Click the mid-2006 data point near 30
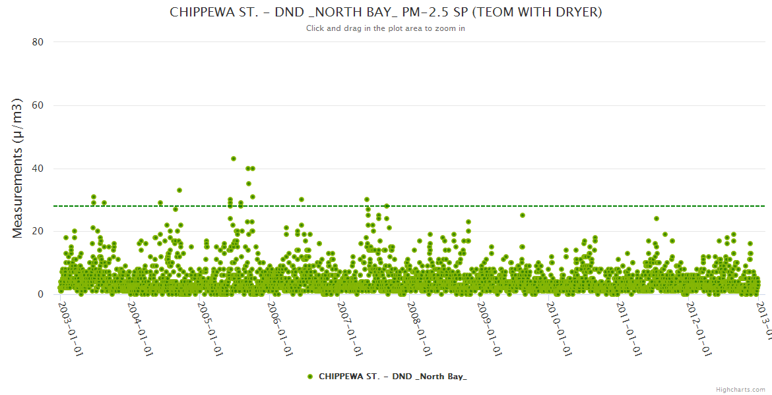 tap(302, 199)
